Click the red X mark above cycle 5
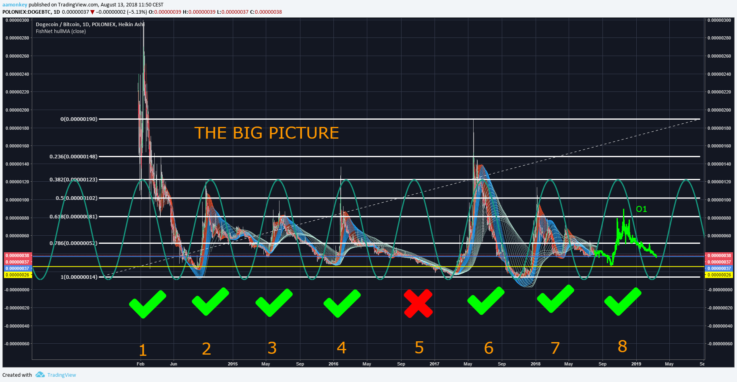 [x=418, y=303]
